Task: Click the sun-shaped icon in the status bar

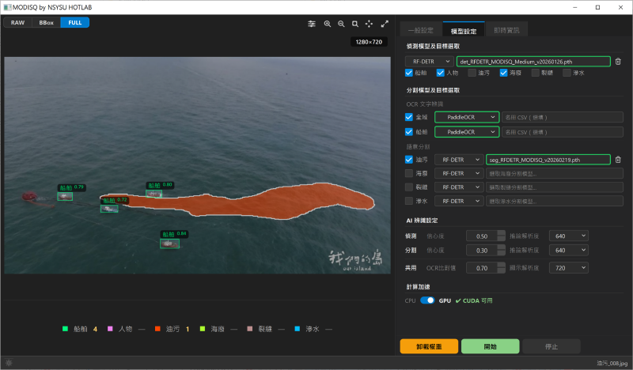Action: pyautogui.click(x=9, y=363)
